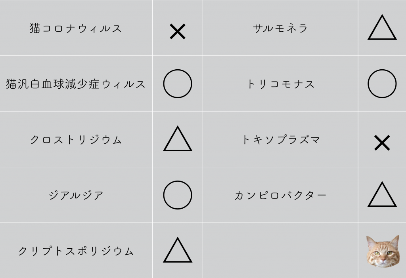The image size is (406, 278).
Task: Click the empty cell left of cat
Action: [x=280, y=250]
